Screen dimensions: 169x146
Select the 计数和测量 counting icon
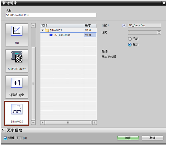pos(17,83)
